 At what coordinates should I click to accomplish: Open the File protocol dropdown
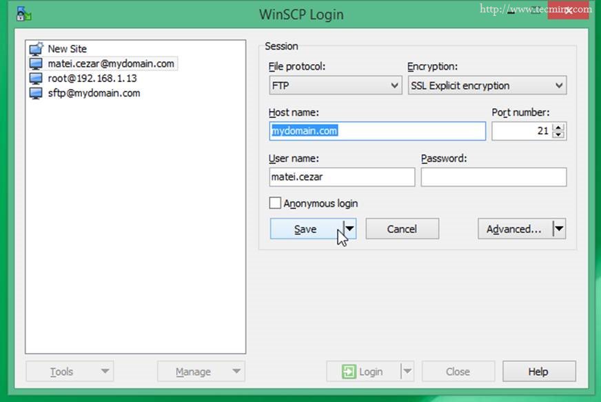coord(336,86)
